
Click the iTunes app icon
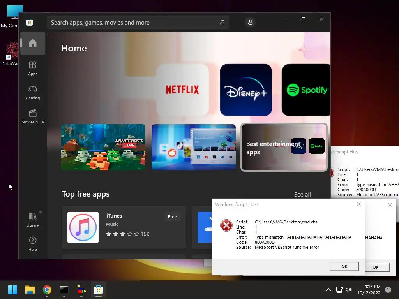[83, 227]
